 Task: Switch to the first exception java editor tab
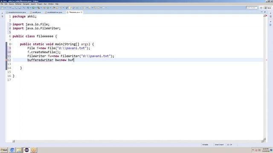pos(16,12)
